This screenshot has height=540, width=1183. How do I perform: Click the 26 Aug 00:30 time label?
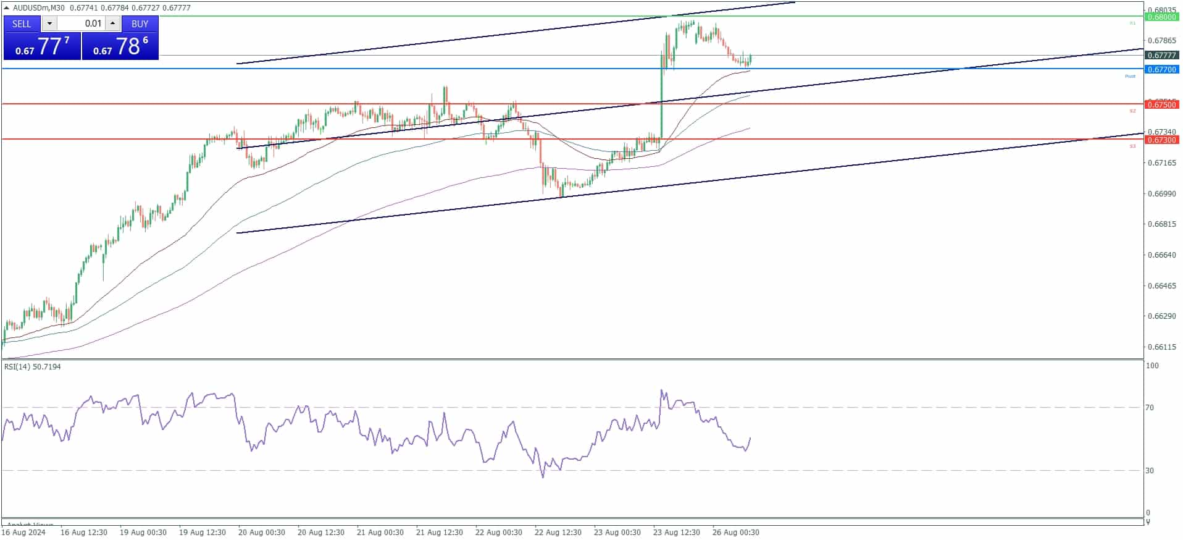coord(736,532)
